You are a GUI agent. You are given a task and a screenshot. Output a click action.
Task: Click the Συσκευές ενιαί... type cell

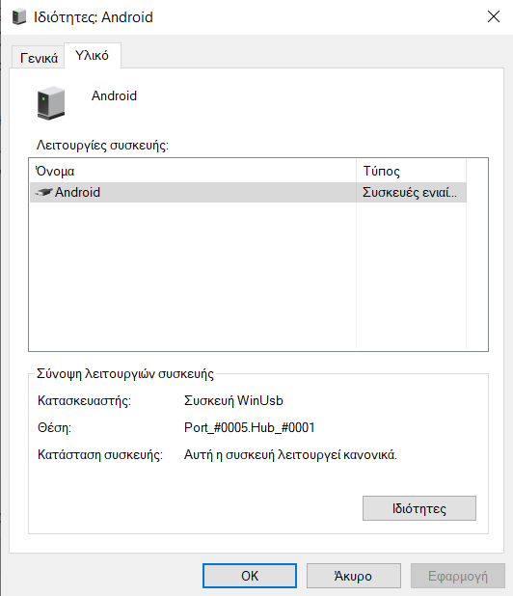pyautogui.click(x=411, y=192)
